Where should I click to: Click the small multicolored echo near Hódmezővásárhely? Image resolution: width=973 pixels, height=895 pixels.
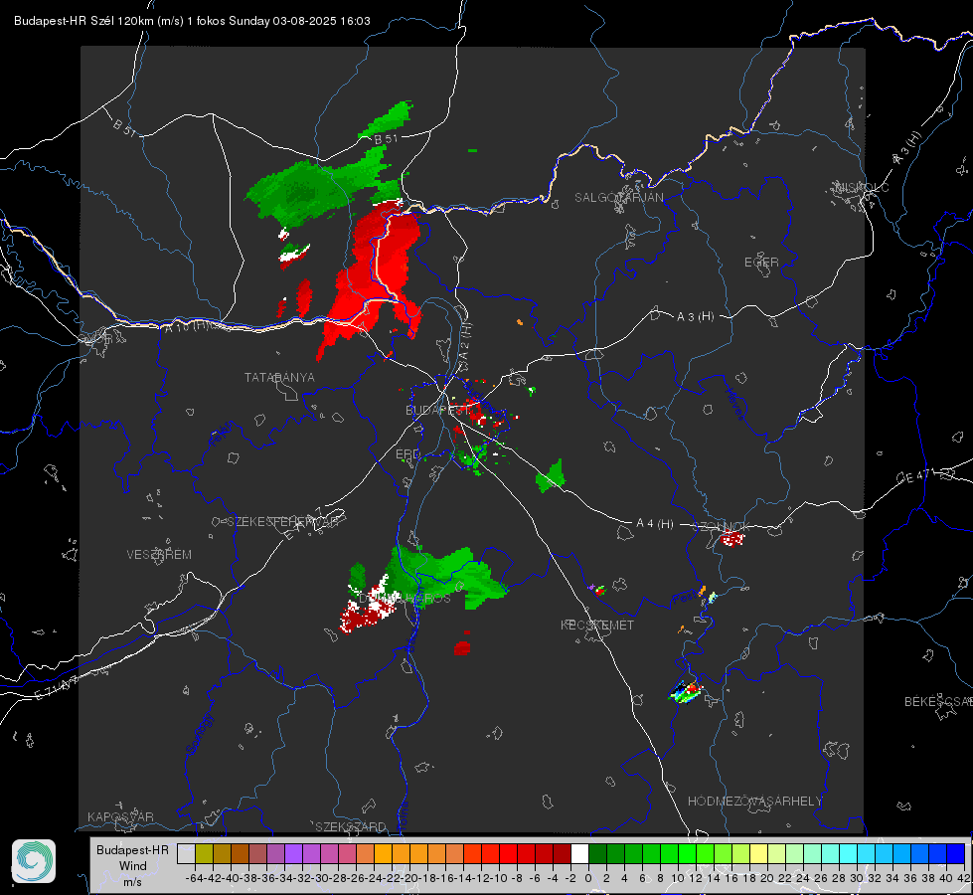tap(686, 691)
